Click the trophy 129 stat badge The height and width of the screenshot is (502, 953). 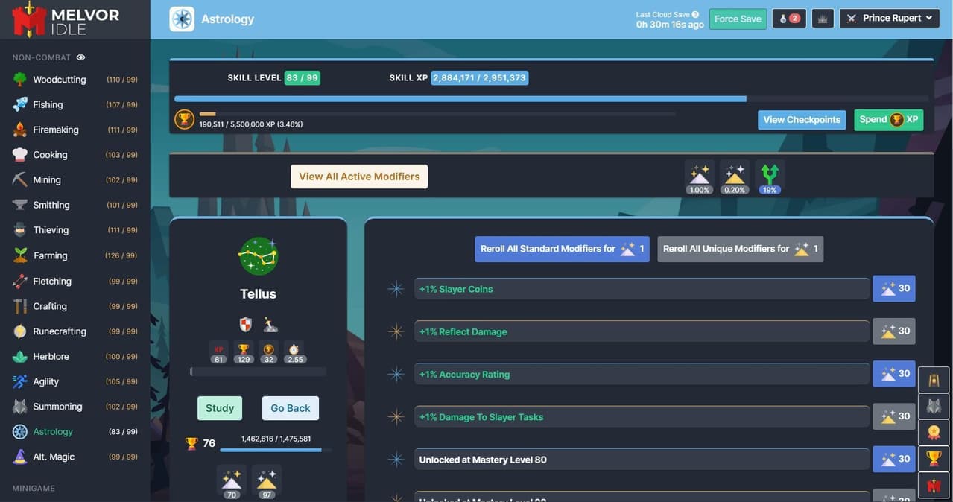tap(243, 352)
